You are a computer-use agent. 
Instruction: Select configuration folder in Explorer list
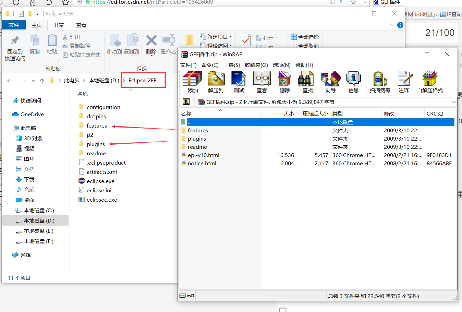click(x=99, y=107)
